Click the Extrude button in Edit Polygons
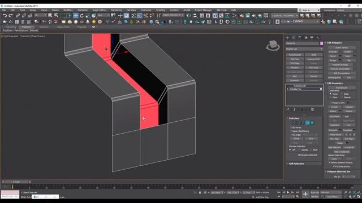 click(333, 52)
